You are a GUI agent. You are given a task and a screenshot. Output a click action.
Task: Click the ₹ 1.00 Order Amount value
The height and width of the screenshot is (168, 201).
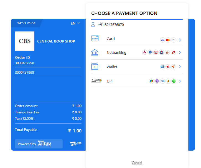coord(77,106)
